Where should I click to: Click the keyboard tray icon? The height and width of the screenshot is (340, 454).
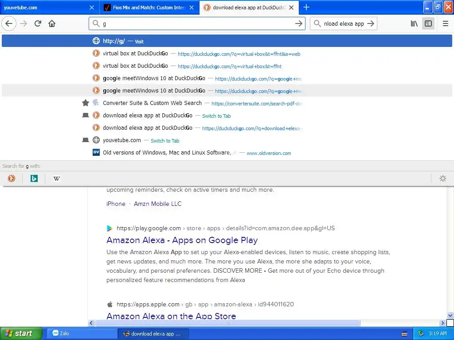404,334
